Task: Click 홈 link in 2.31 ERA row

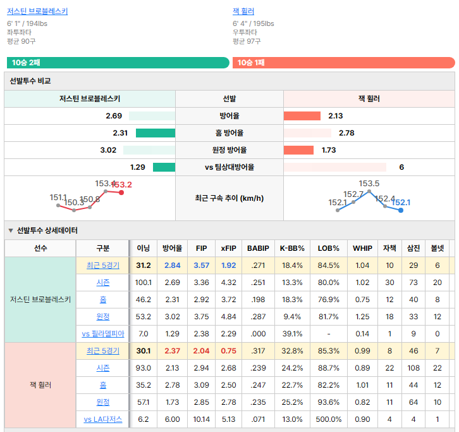Action: [x=103, y=300]
